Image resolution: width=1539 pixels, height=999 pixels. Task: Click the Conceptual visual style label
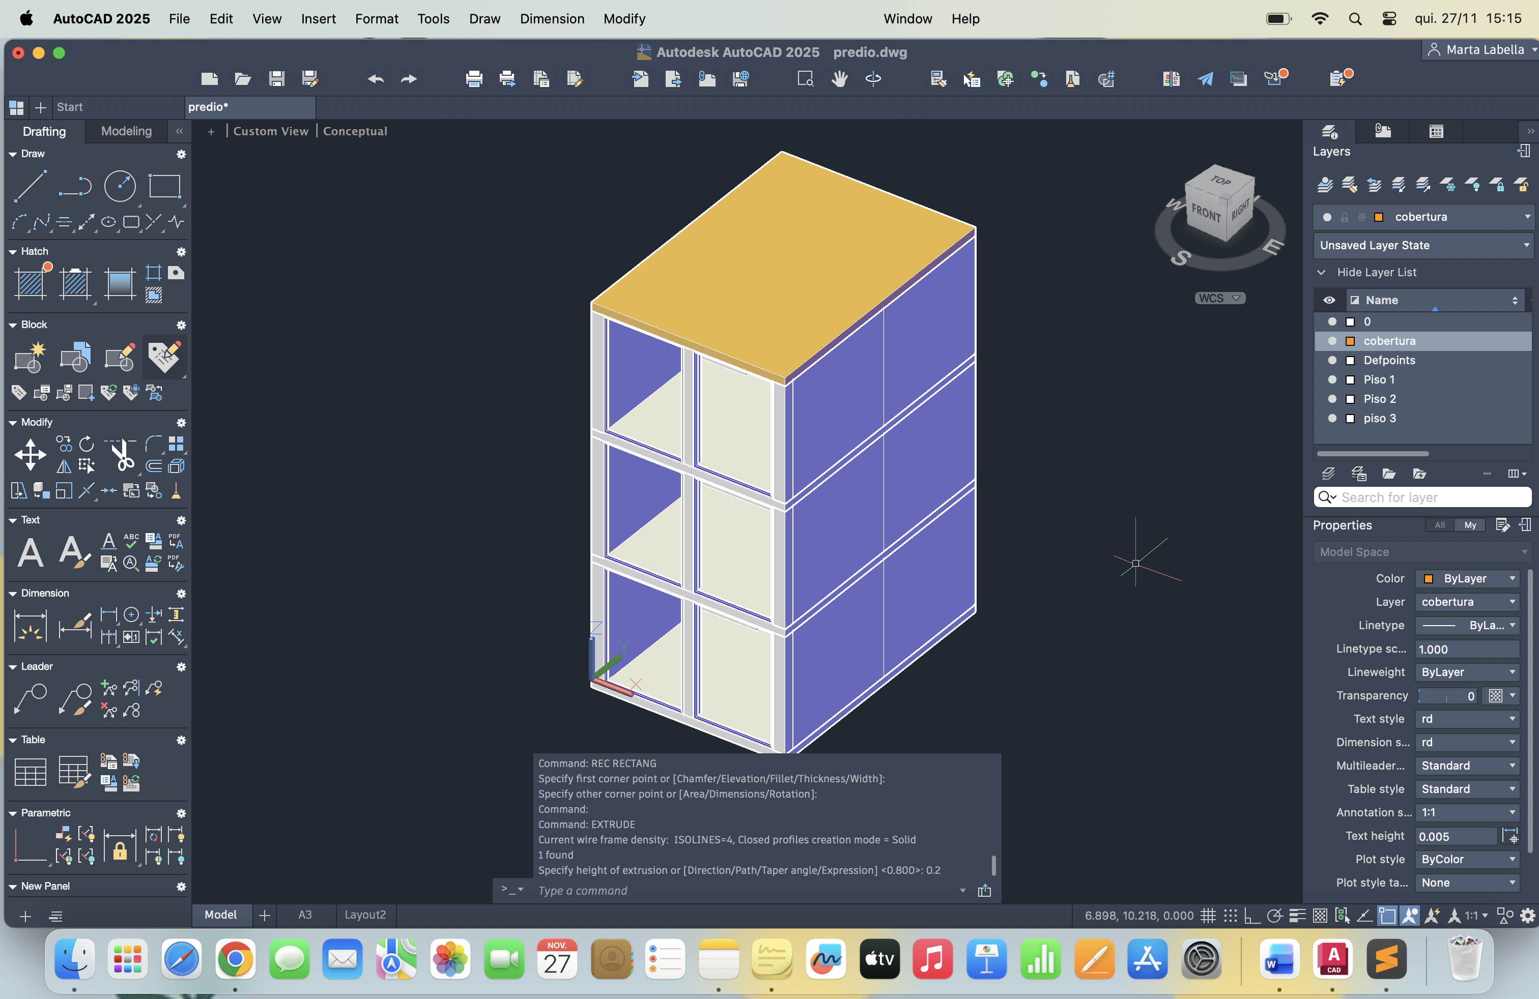click(354, 131)
